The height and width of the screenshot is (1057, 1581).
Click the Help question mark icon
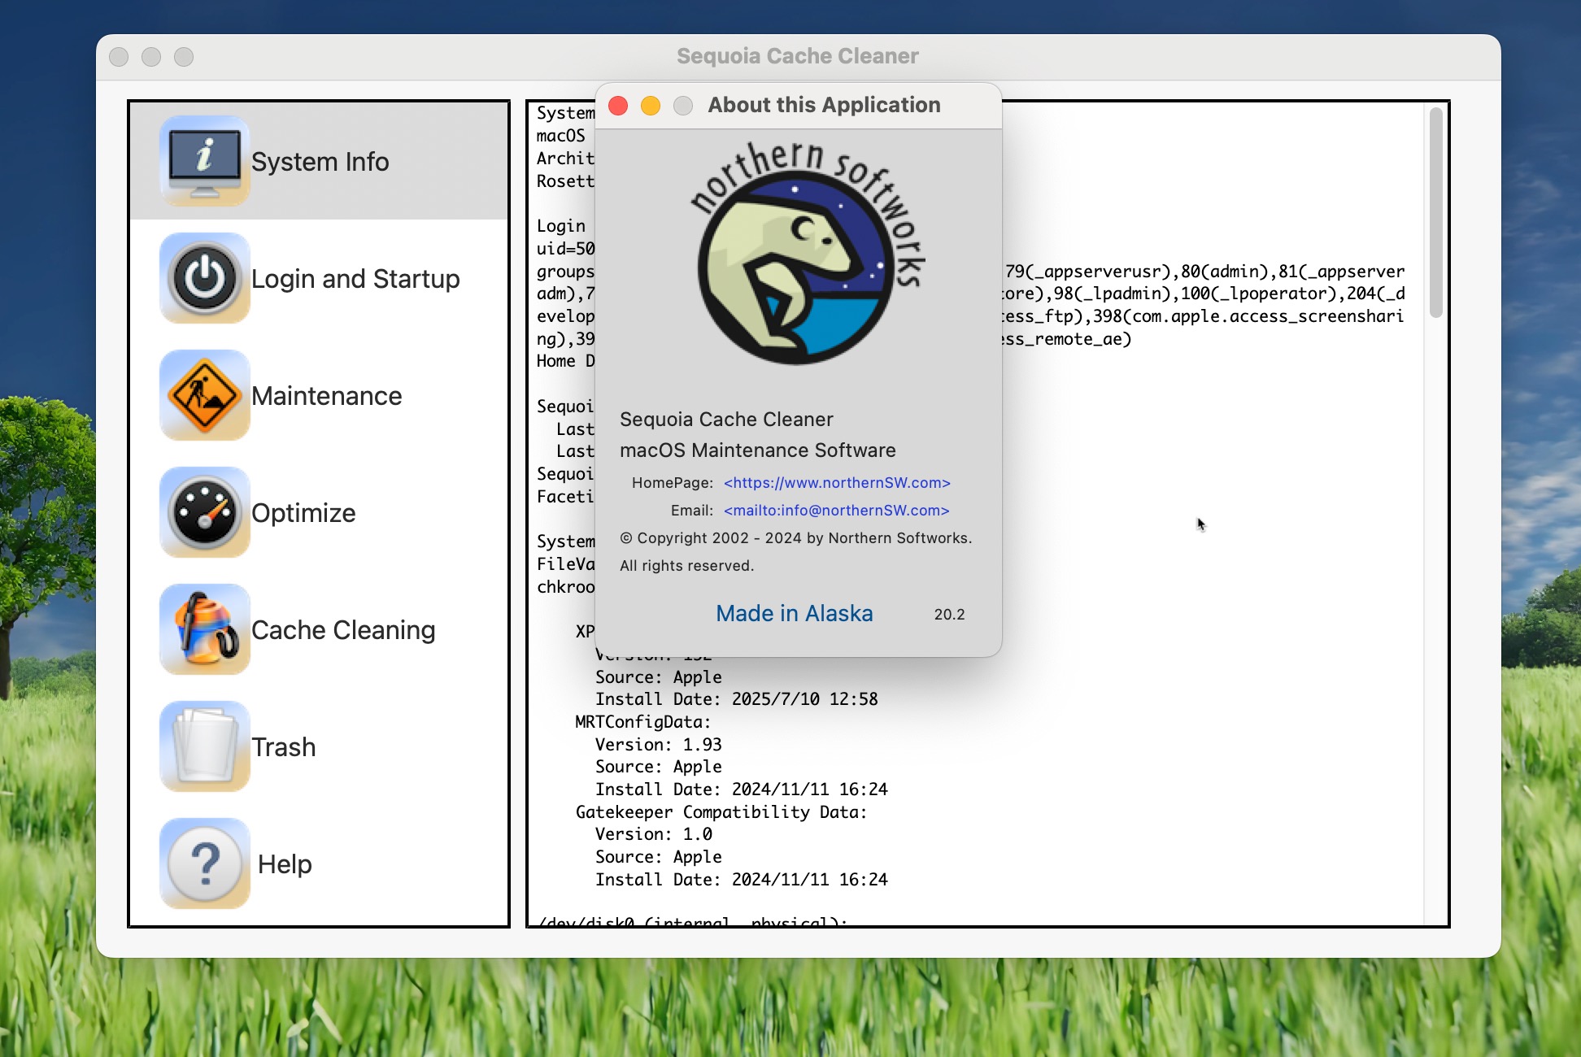(205, 863)
